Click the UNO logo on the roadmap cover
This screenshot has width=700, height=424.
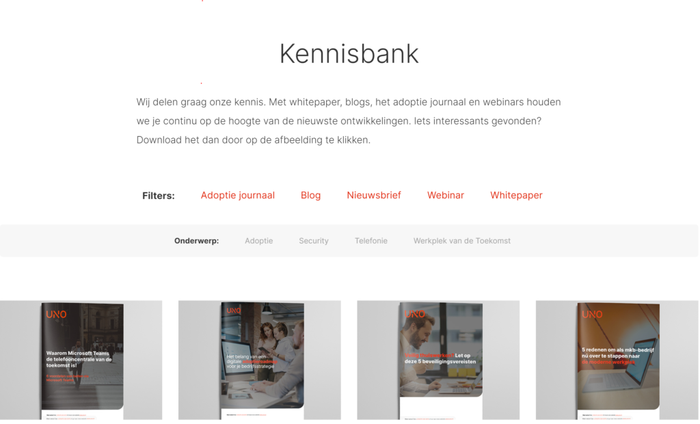pyautogui.click(x=234, y=310)
